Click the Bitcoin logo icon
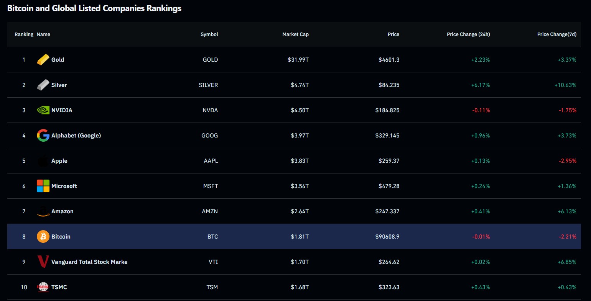 point(43,237)
